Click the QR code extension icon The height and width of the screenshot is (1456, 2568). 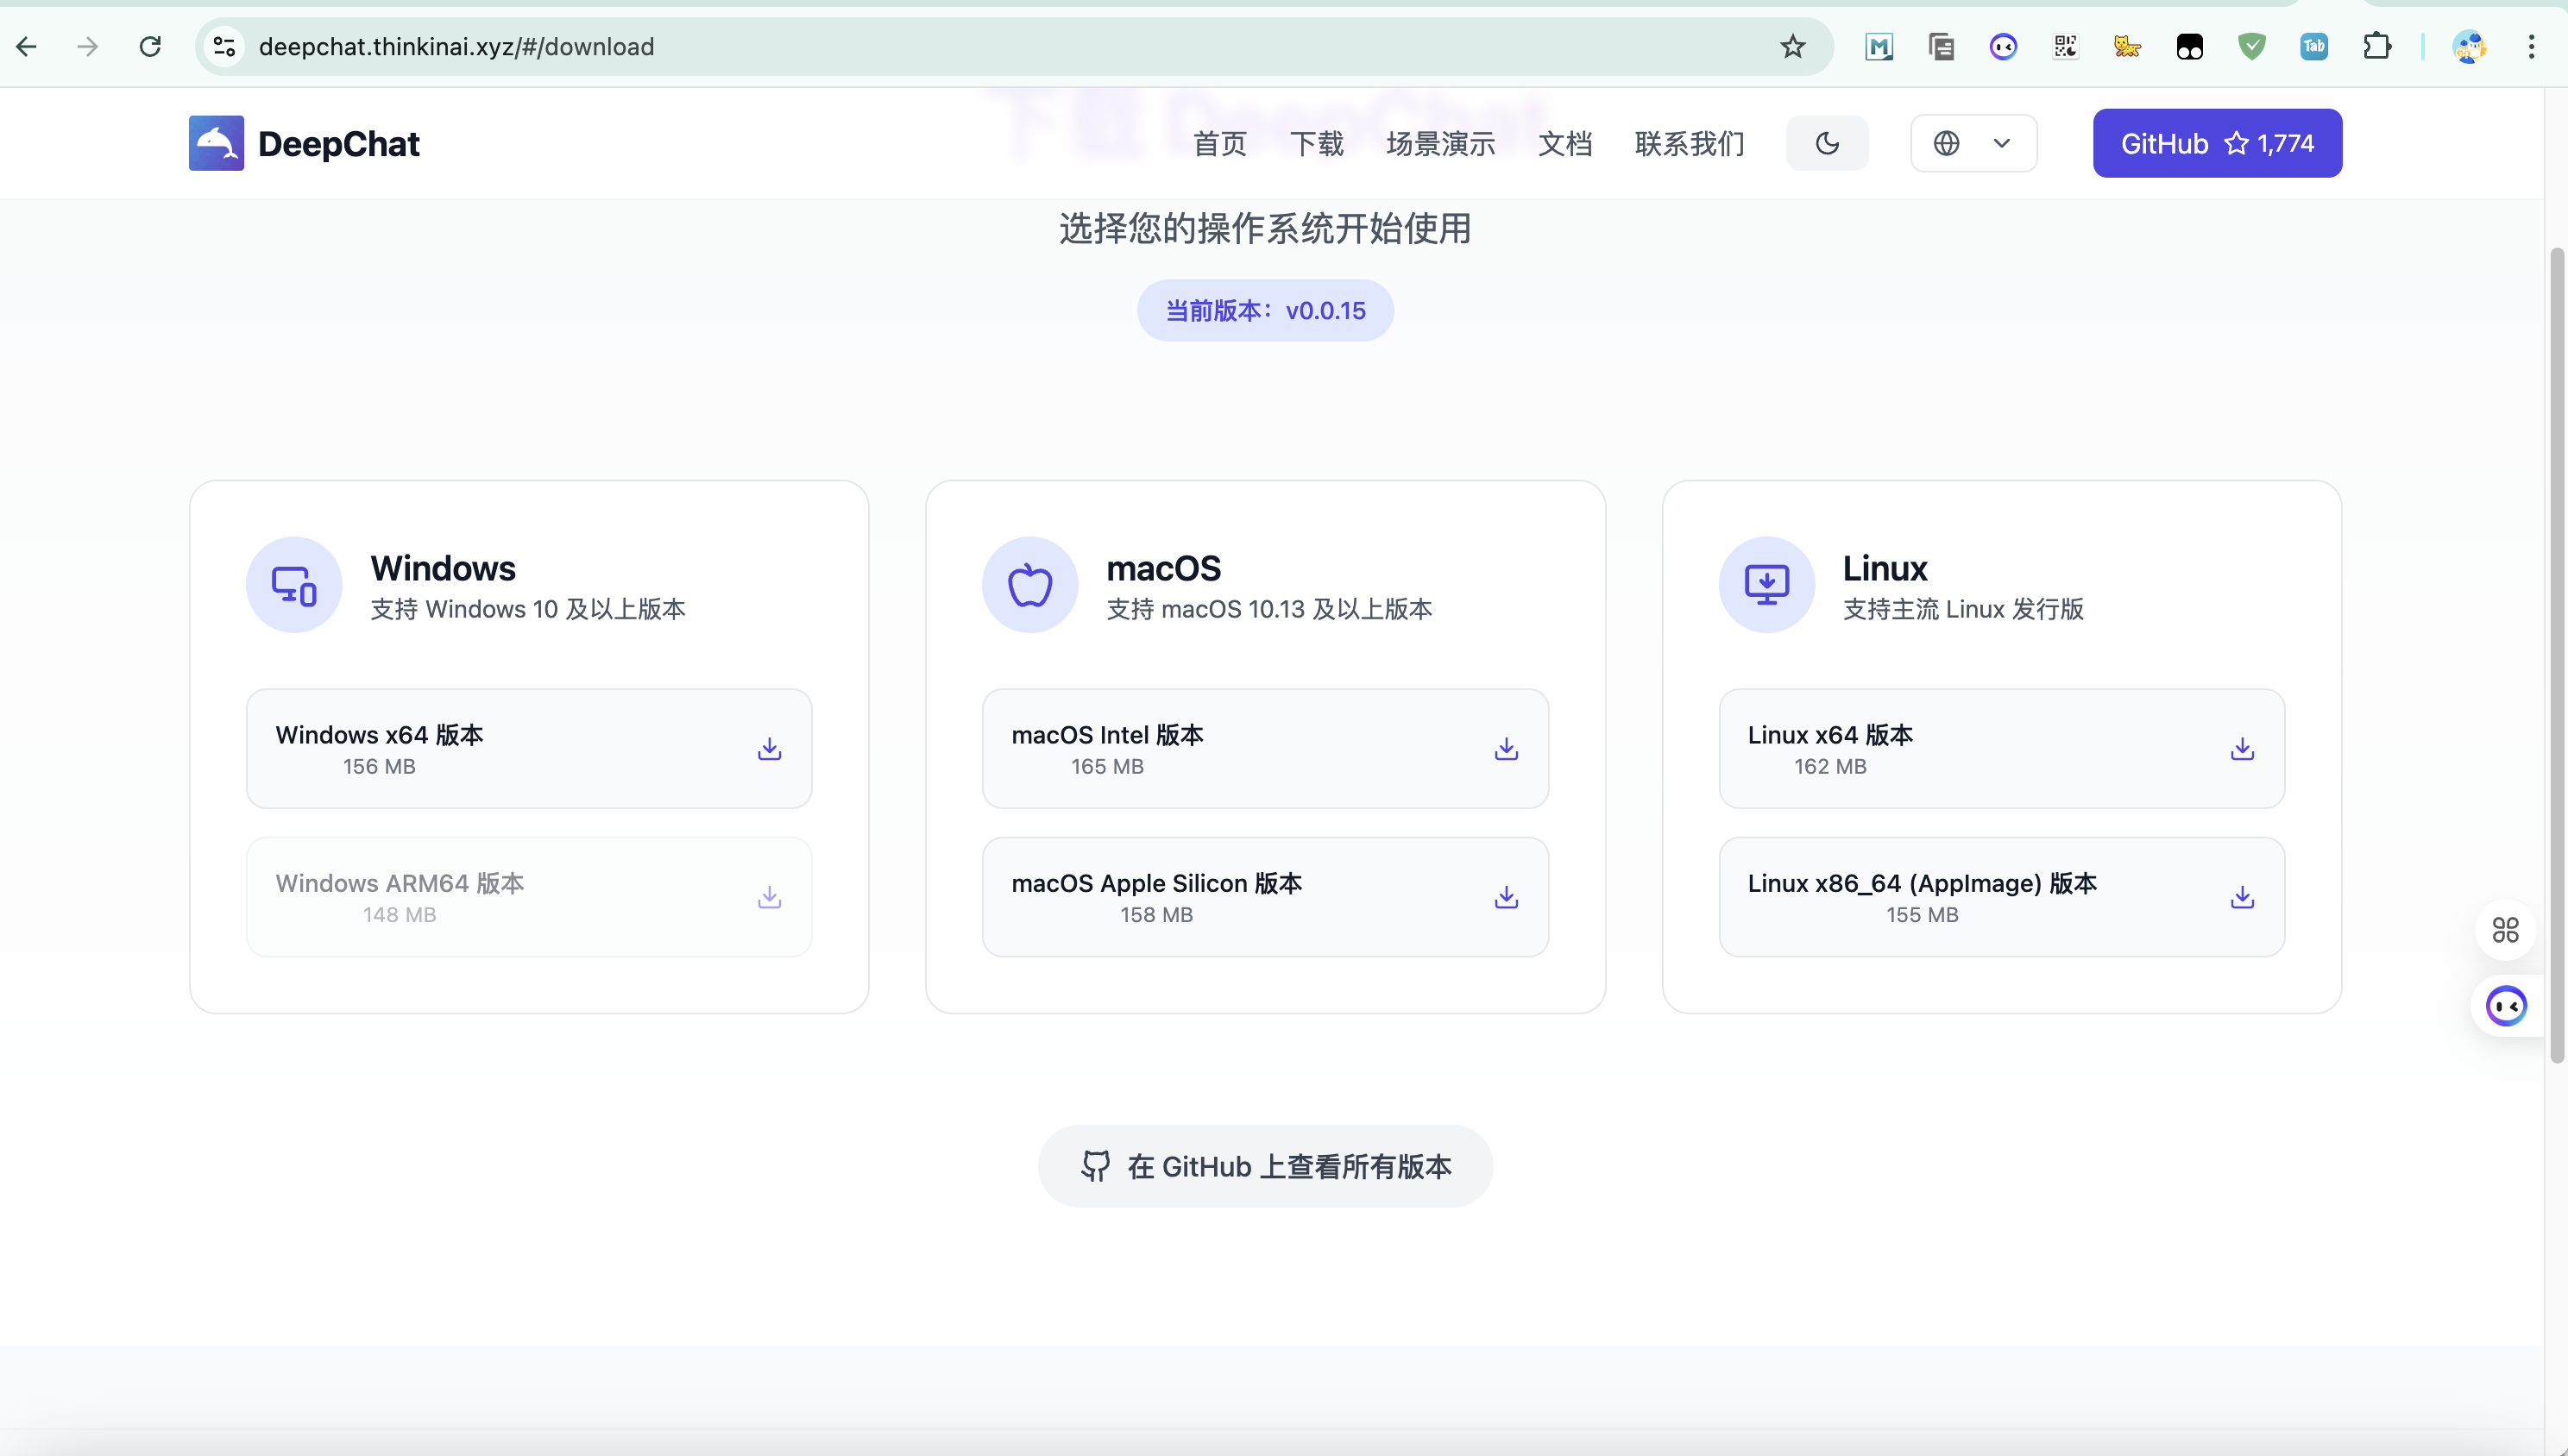point(2065,47)
